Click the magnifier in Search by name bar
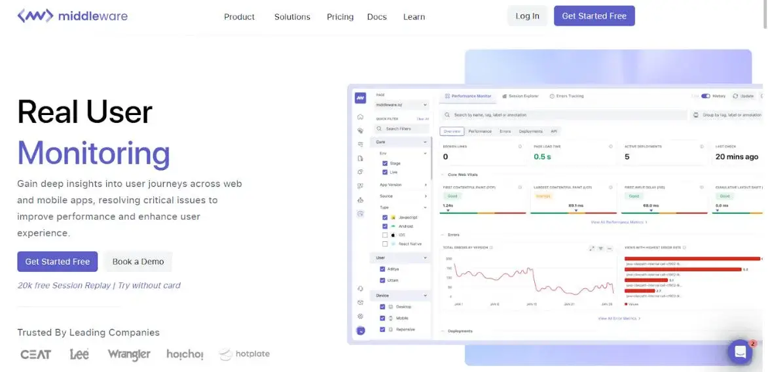Viewport: 768px width, 372px height. (447, 115)
